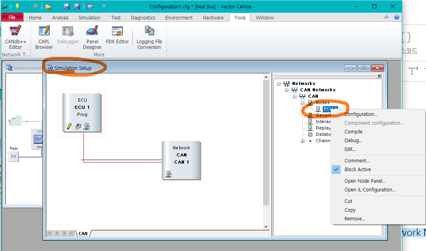Click the window with globe icon in title bar
Screen dimensions: 426x251
point(90,6)
